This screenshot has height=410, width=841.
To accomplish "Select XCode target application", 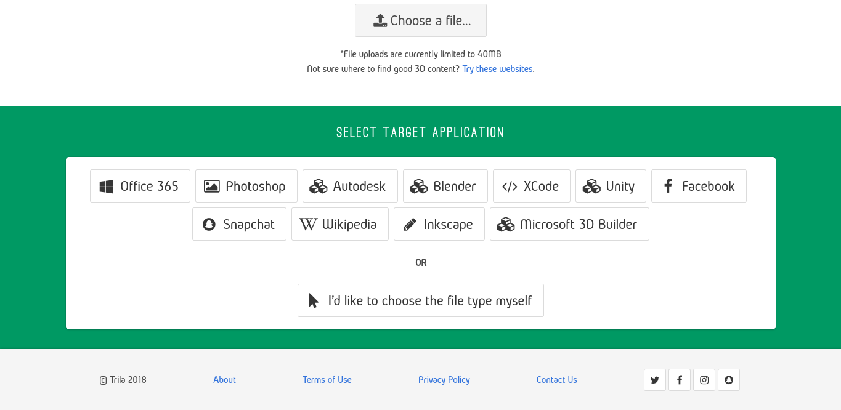I will pyautogui.click(x=532, y=186).
